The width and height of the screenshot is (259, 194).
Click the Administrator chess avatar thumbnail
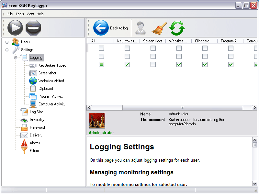click(97, 120)
